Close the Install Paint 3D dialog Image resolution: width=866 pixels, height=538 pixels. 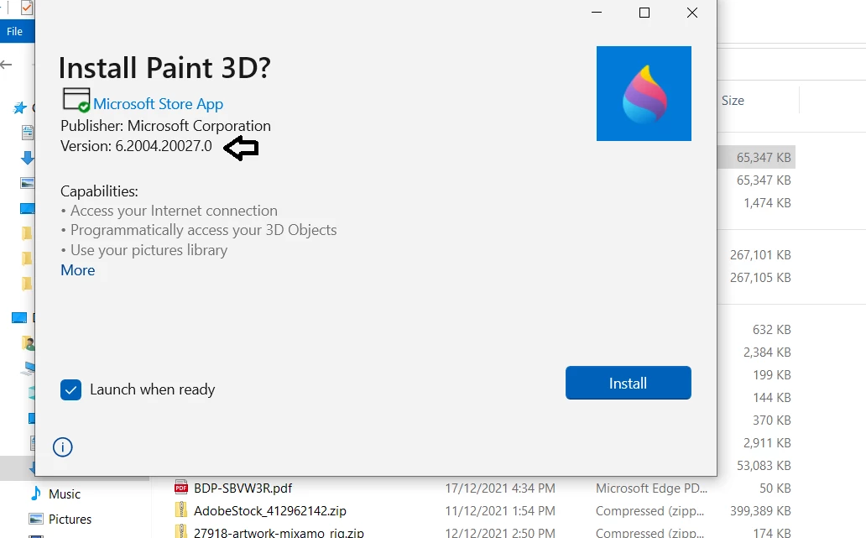(692, 13)
